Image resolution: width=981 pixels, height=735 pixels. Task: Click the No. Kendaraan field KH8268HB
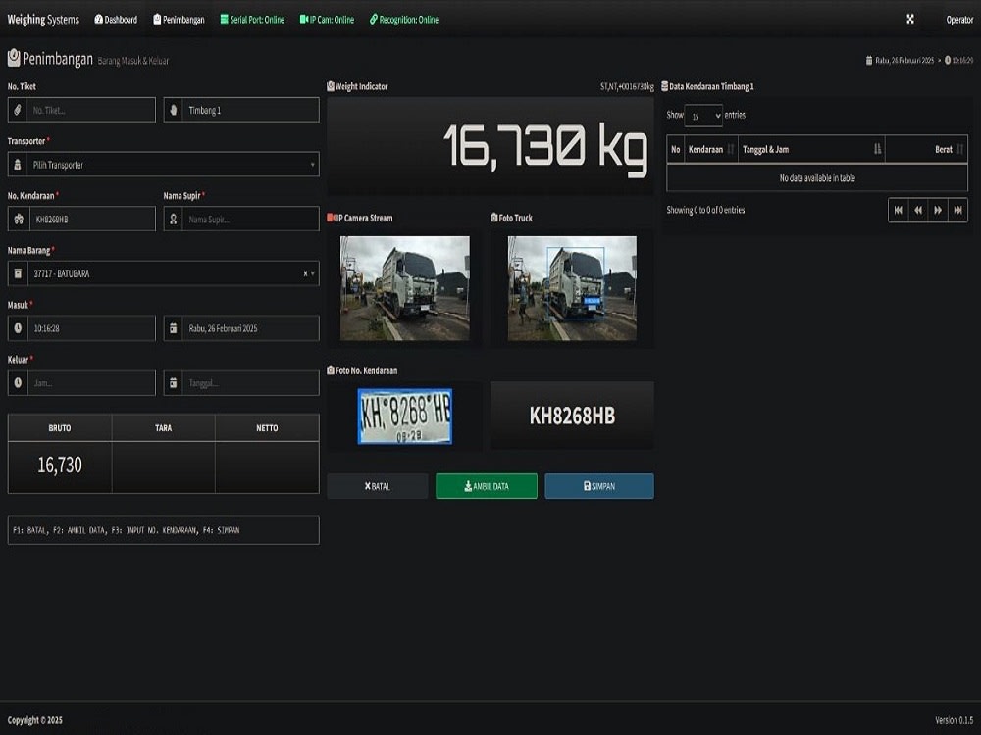(91, 219)
